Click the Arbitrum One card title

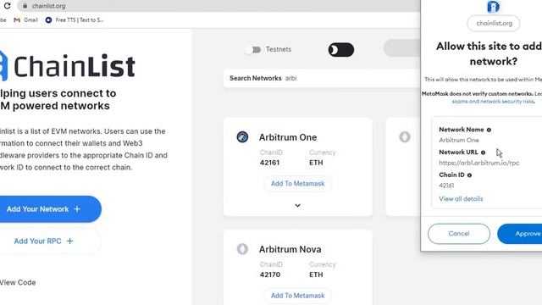(288, 137)
